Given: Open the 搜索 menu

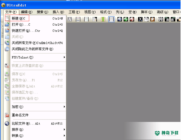Looking at the screenshot, I should (42, 12).
